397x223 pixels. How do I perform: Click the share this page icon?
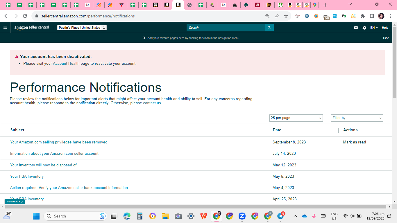coord(277,16)
